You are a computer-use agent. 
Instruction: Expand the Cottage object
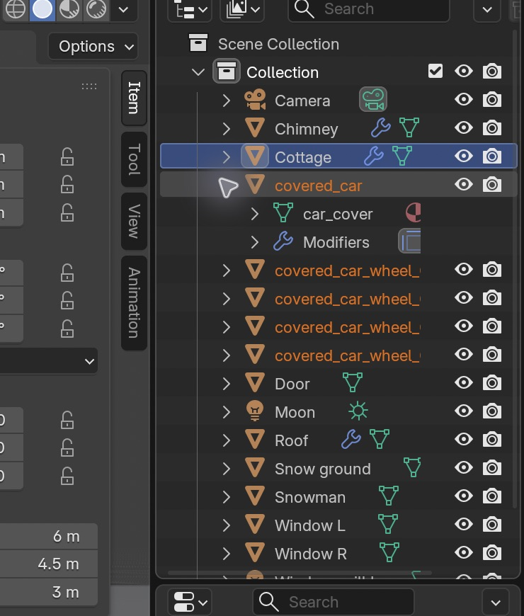(x=227, y=157)
